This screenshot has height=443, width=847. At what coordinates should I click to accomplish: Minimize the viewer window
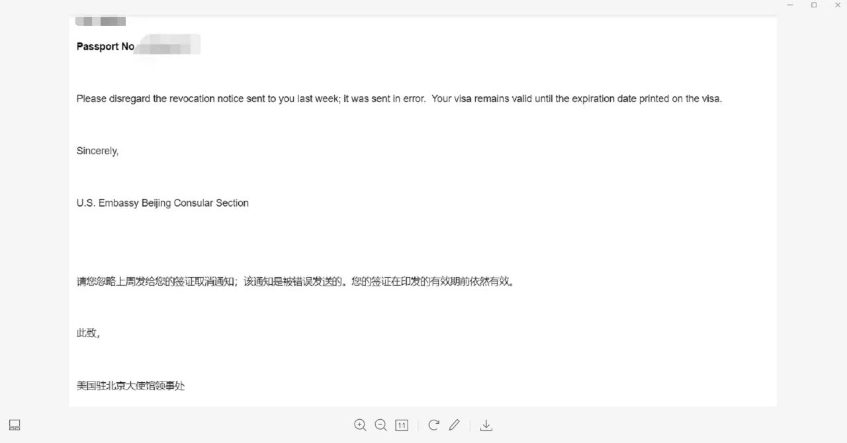(789, 5)
